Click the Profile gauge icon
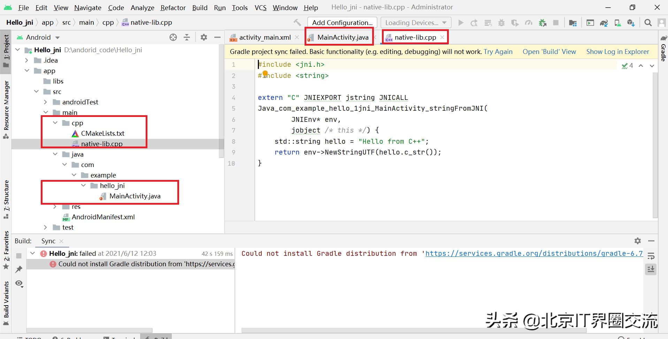The height and width of the screenshot is (339, 668). [529, 23]
